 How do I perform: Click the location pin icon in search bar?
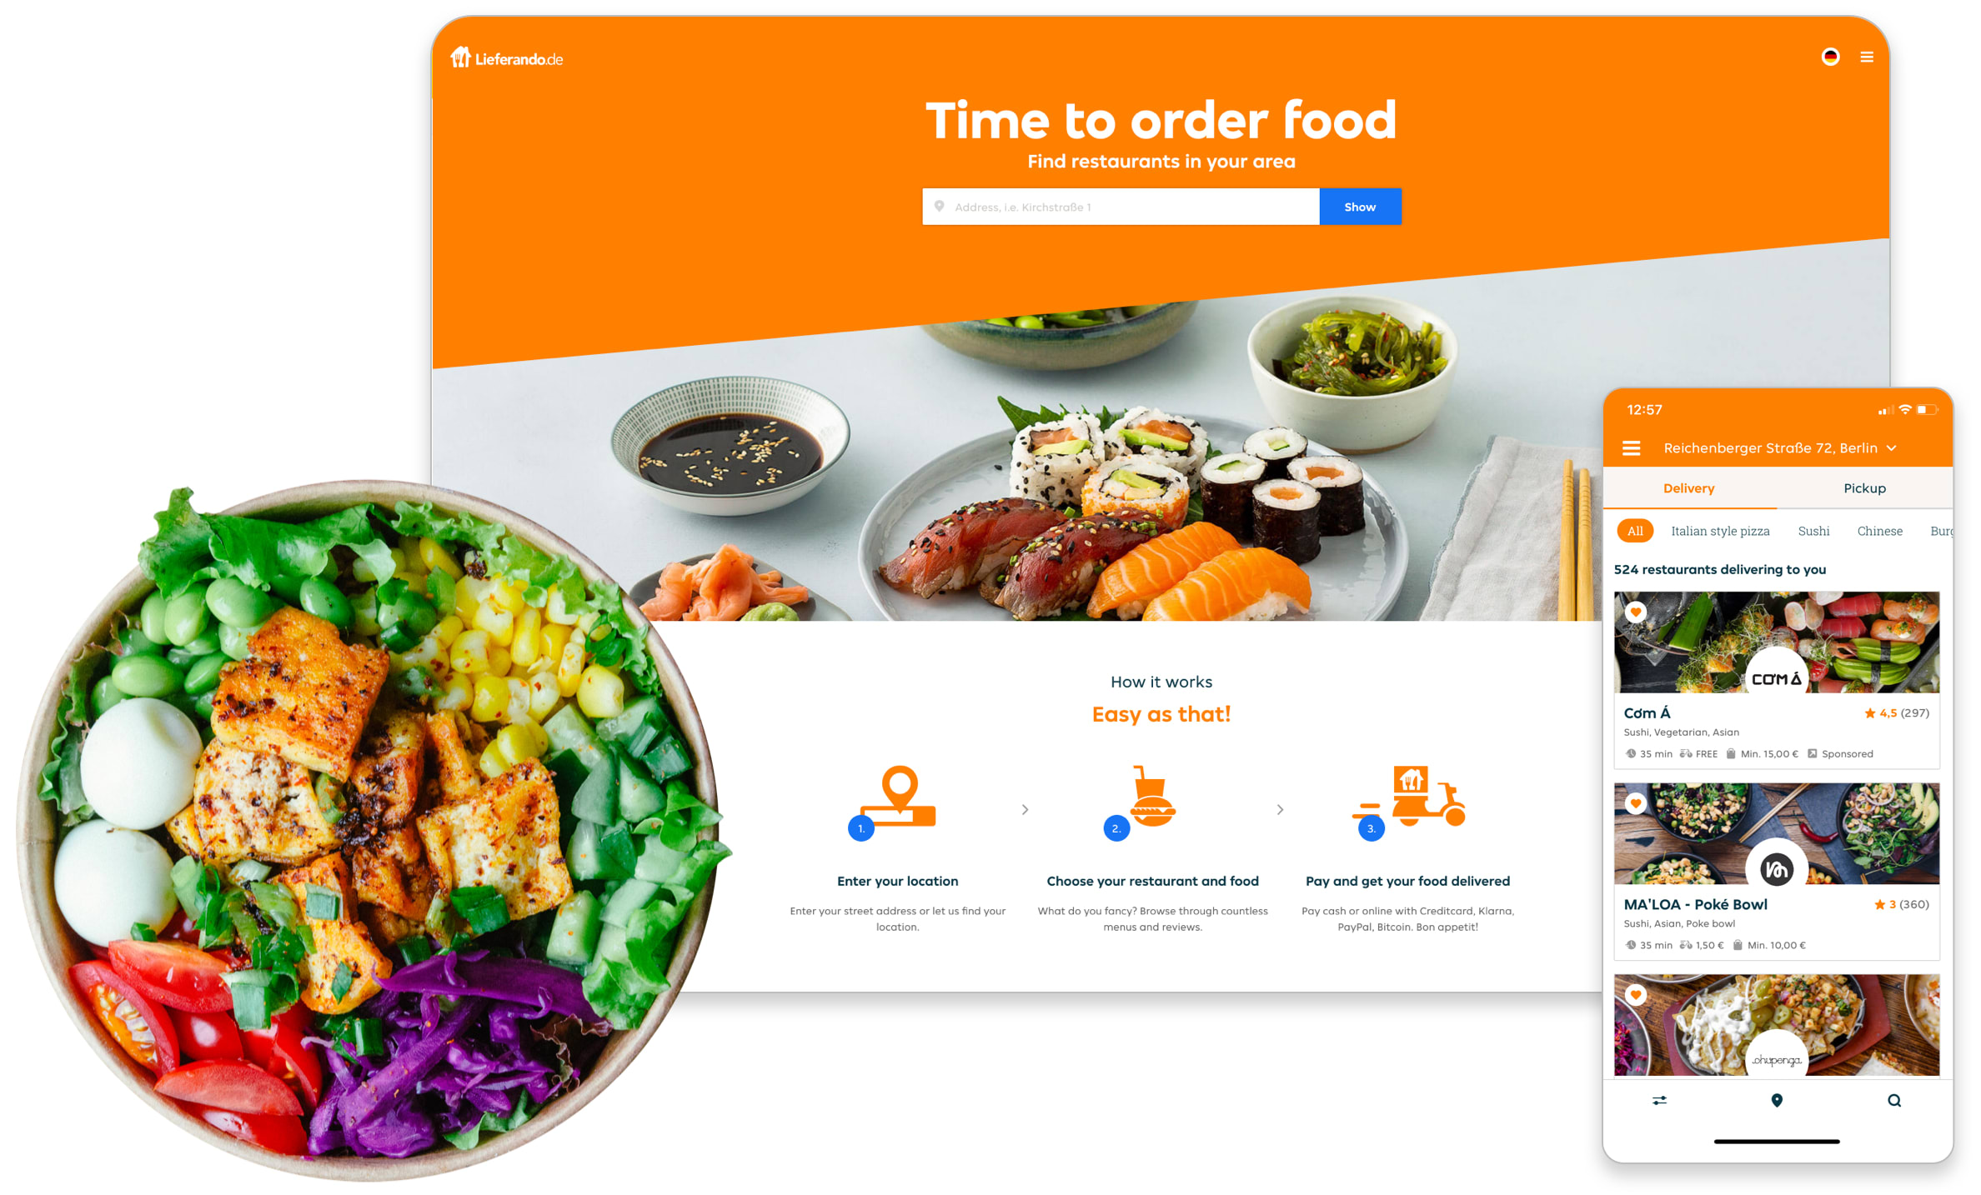tap(940, 207)
